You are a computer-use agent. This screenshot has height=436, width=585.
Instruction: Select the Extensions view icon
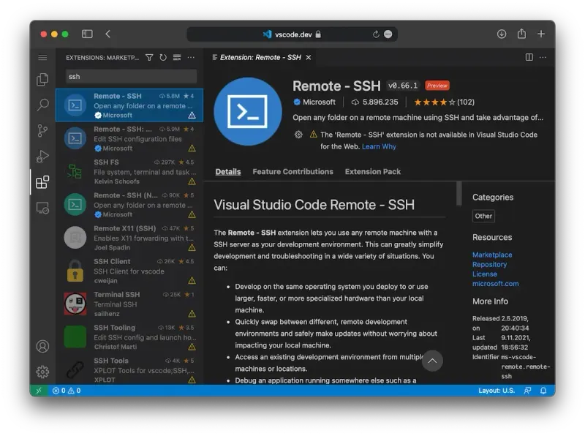[42, 182]
